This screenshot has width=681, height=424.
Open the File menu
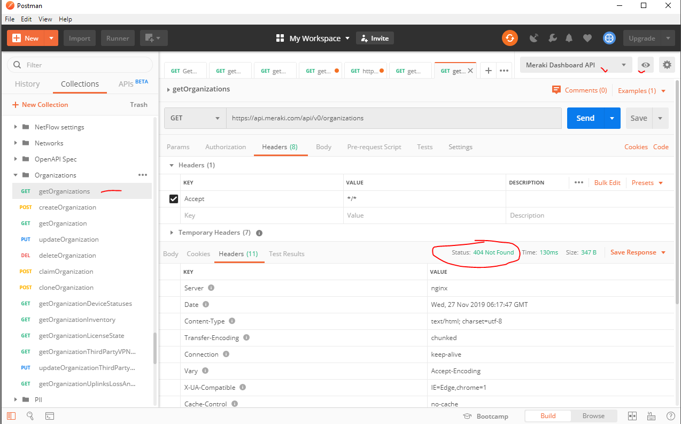[x=10, y=19]
